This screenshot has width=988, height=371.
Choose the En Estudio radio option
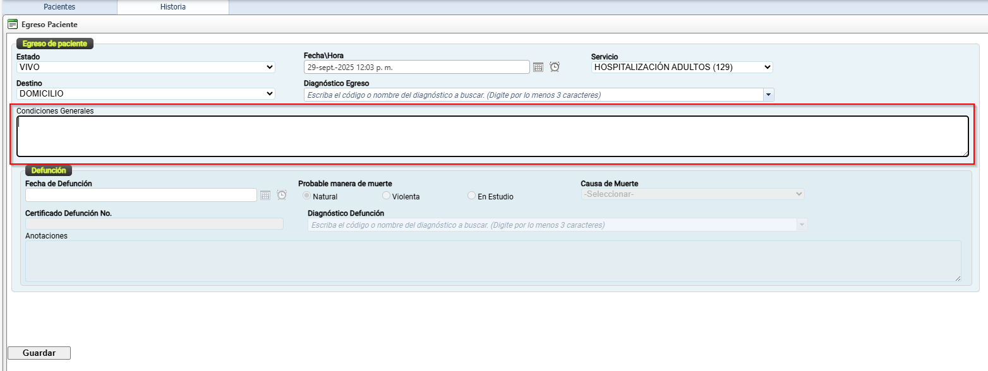pos(472,196)
